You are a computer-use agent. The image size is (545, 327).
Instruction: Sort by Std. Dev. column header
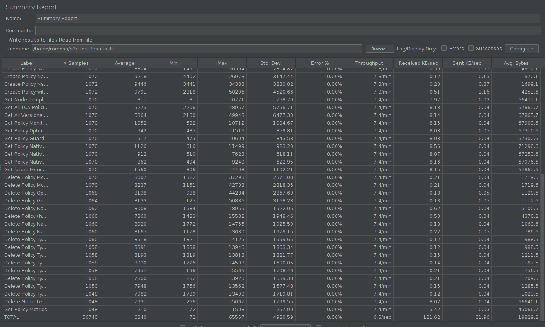[x=271, y=63]
